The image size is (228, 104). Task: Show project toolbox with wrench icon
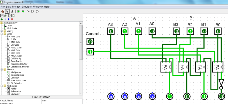point(2,16)
